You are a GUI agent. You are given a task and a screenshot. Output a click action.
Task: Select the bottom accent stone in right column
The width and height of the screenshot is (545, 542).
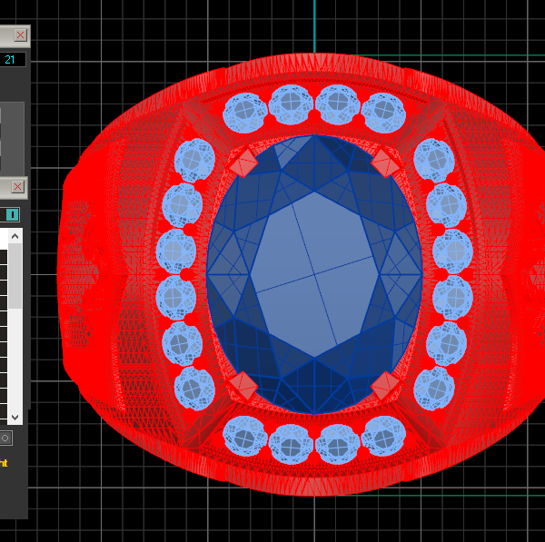coord(433,389)
